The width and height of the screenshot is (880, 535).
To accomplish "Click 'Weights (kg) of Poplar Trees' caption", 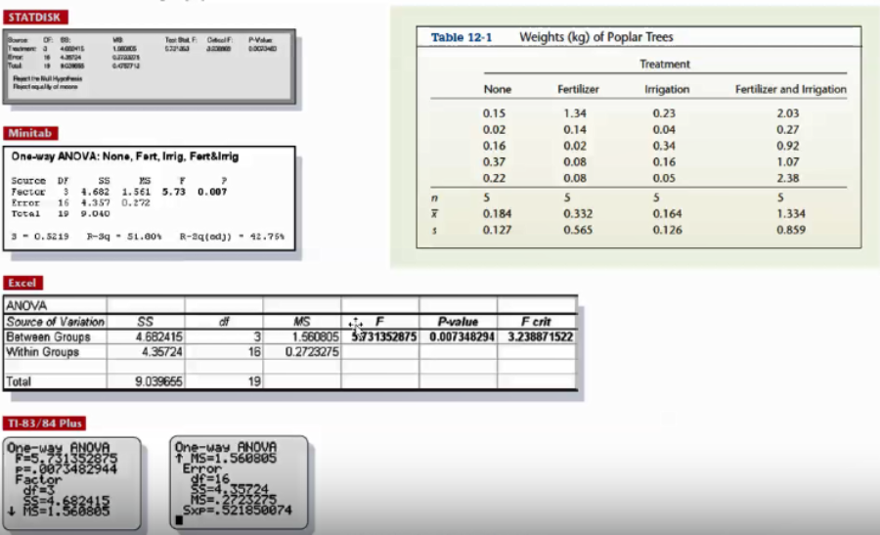I will [596, 37].
